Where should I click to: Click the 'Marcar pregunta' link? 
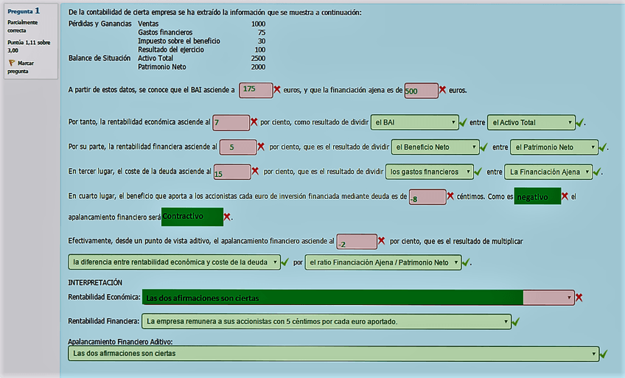21,68
